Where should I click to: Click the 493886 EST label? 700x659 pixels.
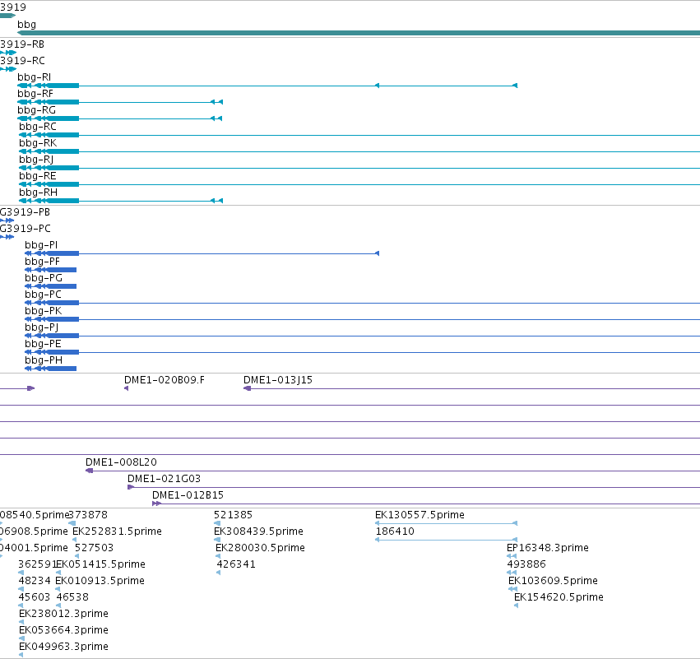click(526, 564)
